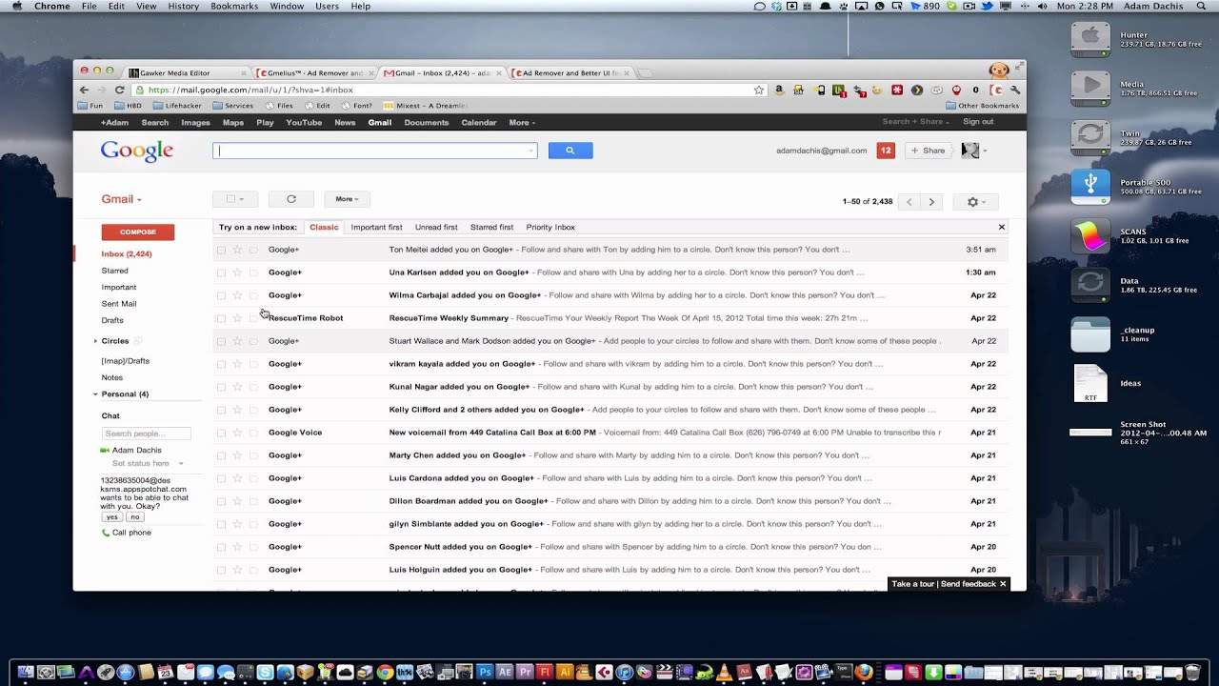This screenshot has width=1219, height=686.
Task: Click the Google logo
Action: [x=137, y=151]
